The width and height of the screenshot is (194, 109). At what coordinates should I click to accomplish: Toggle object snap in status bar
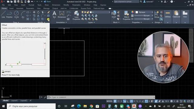146,101
